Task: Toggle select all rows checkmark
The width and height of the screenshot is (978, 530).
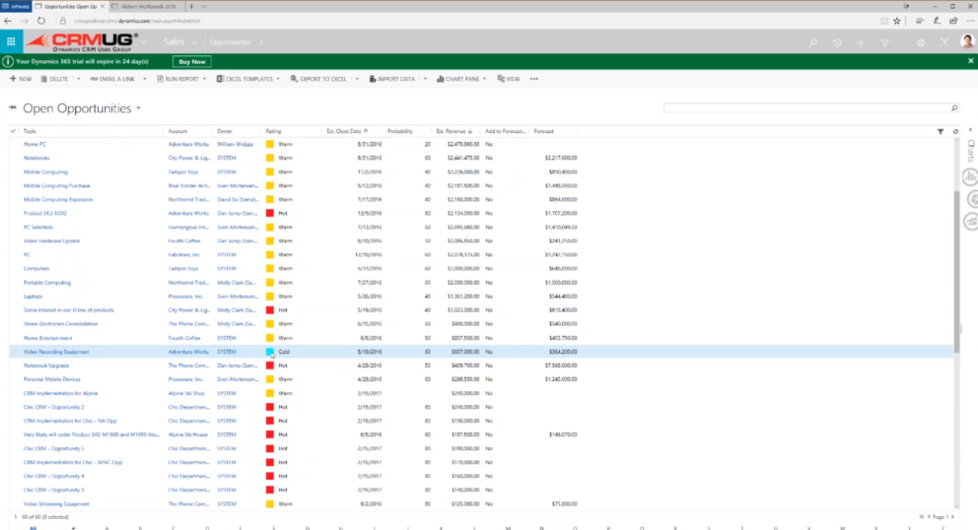Action: 13,131
